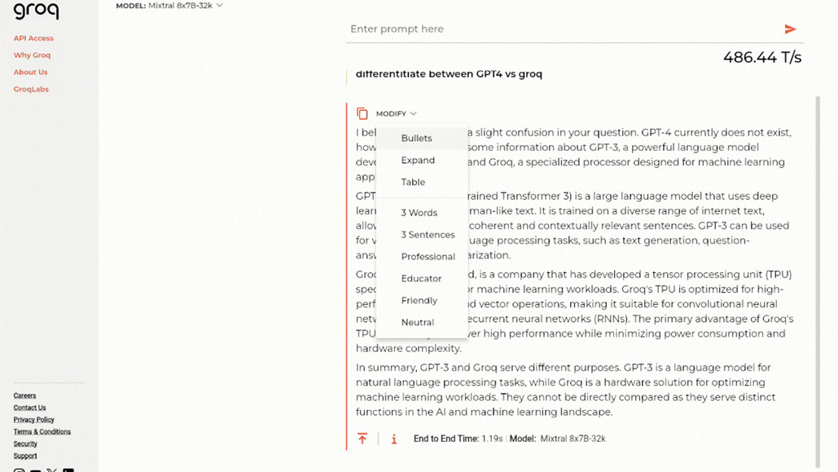Image resolution: width=838 pixels, height=472 pixels.
Task: Copy the response with the copy icon
Action: pyautogui.click(x=362, y=114)
